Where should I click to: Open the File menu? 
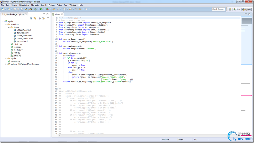pyautogui.click(x=3, y=5)
